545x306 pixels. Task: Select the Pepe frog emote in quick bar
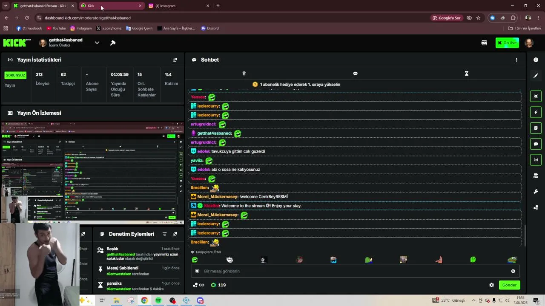[x=512, y=260]
